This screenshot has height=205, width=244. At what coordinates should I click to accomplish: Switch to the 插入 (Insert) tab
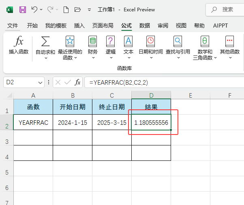point(79,26)
